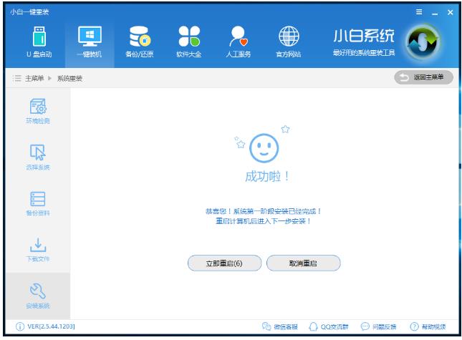The image size is (462, 340).
Task: Open the 备份/还原 section
Action: click(x=140, y=42)
